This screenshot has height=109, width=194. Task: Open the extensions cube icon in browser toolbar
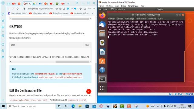pos(81,9)
